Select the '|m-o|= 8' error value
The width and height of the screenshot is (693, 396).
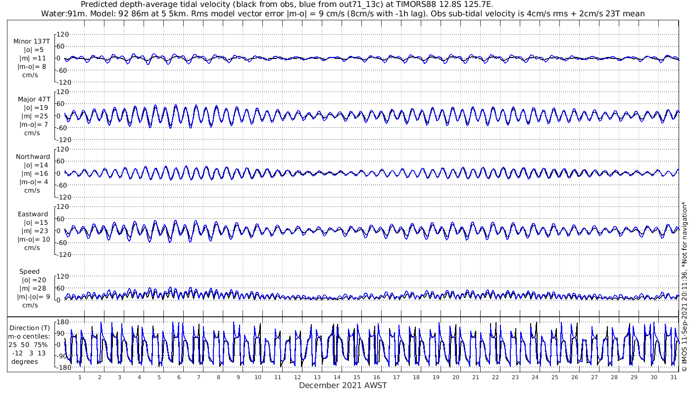(x=33, y=67)
